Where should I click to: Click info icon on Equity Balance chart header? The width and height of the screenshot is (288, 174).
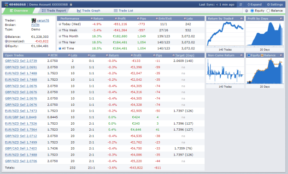281,55
